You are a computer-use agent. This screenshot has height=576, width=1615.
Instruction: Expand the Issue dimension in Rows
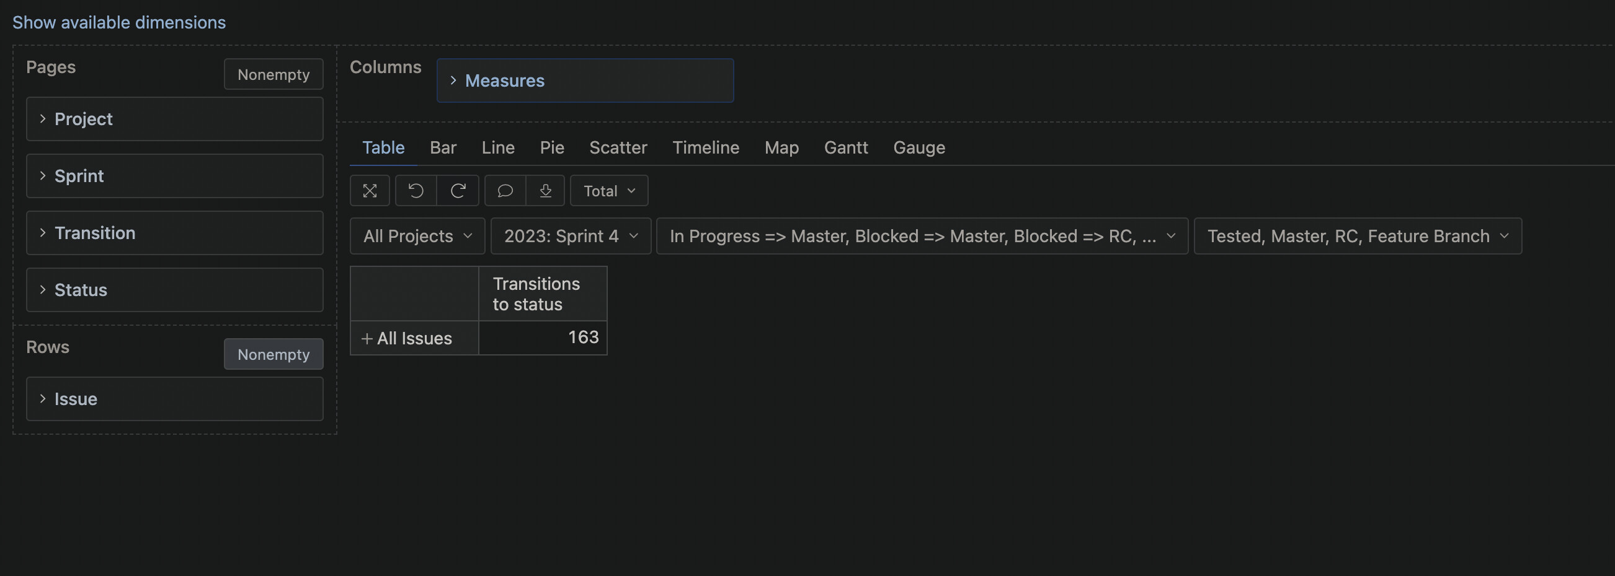point(174,399)
